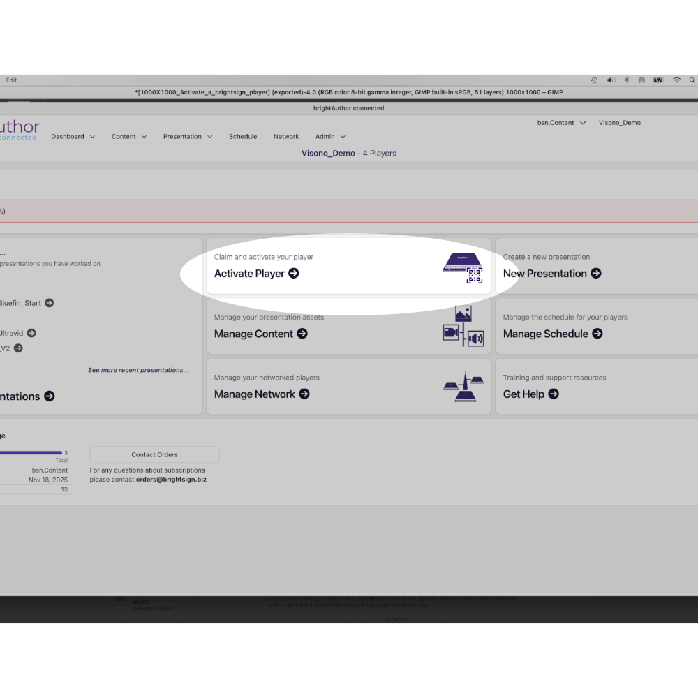
Task: Expand the Presentation menu chevron
Action: point(209,137)
